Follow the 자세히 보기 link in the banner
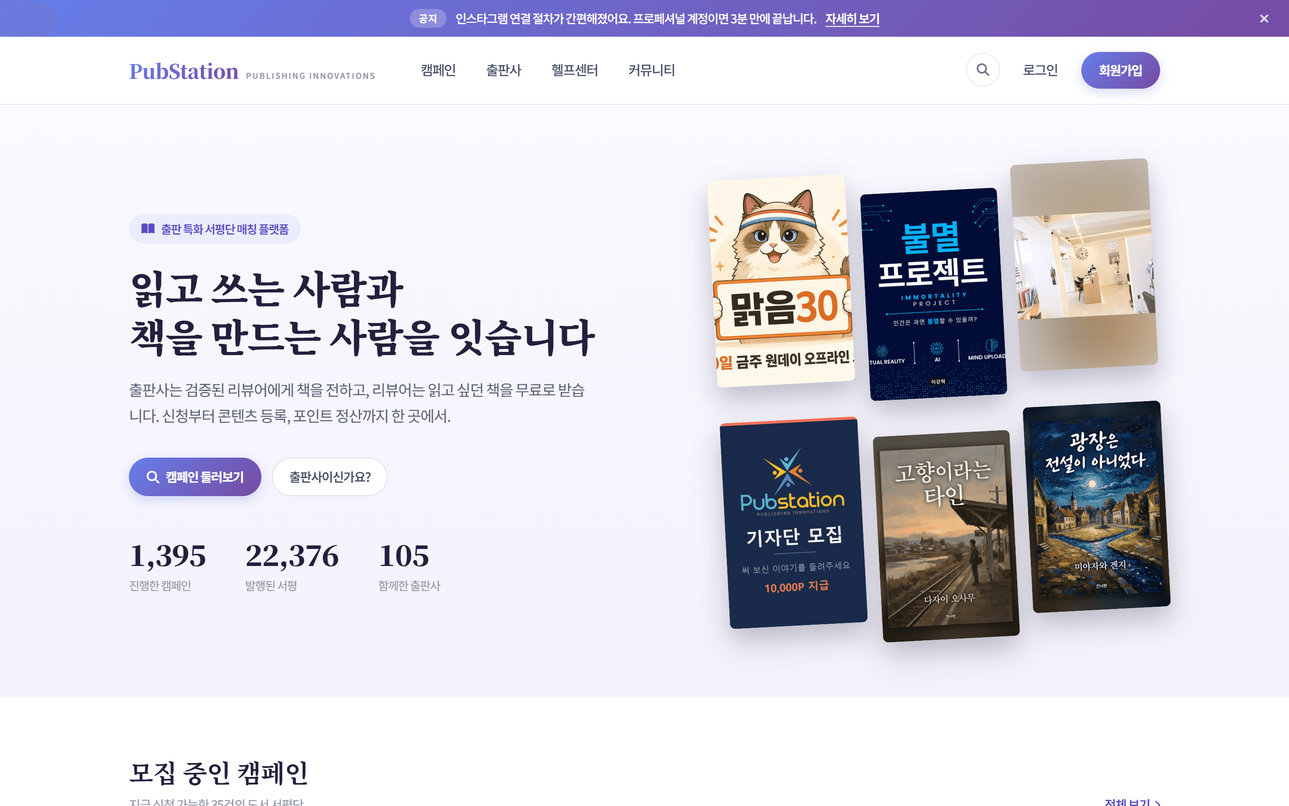This screenshot has height=806, width=1289. pos(852,19)
